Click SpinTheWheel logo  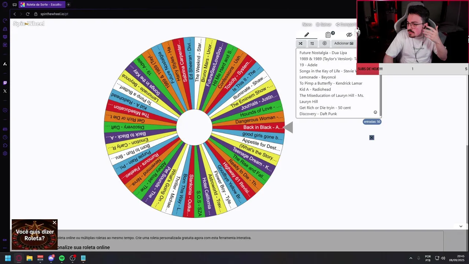click(x=29, y=24)
